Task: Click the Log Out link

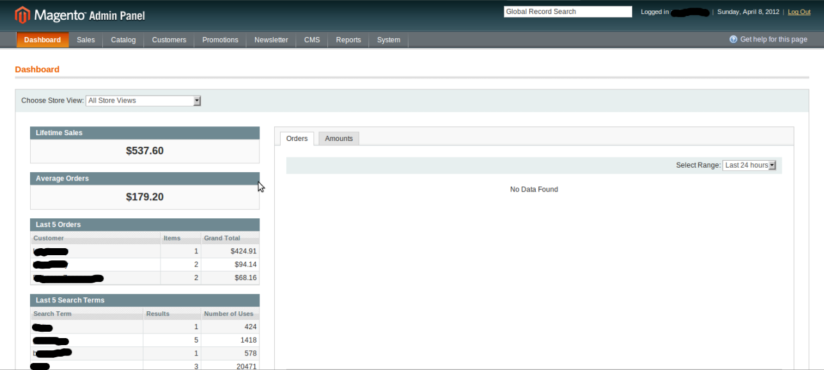Action: (x=798, y=12)
